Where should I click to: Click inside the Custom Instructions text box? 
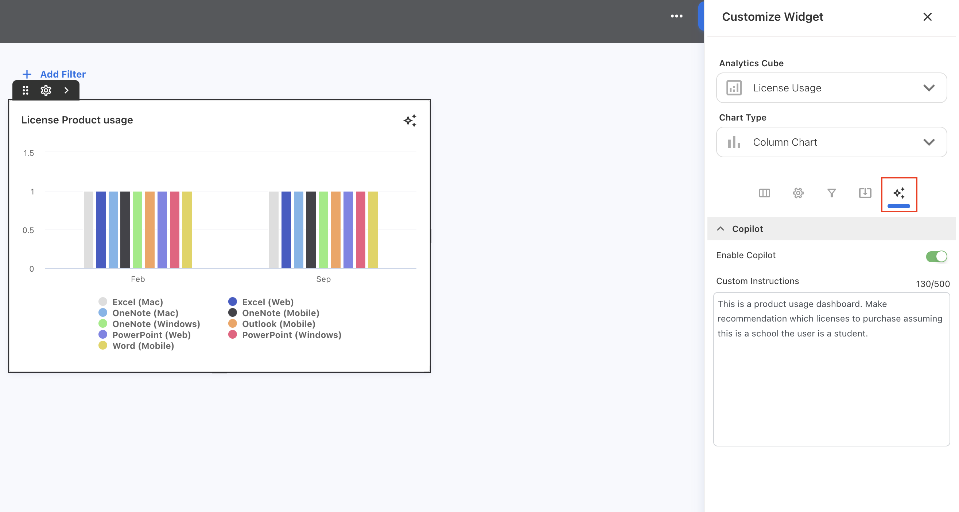click(x=831, y=387)
